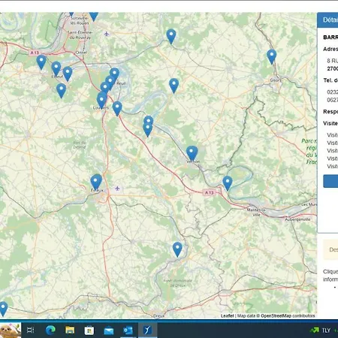The height and width of the screenshot is (338, 338).
Task: Open File Explorer from the taskbar
Action: coord(70,330)
